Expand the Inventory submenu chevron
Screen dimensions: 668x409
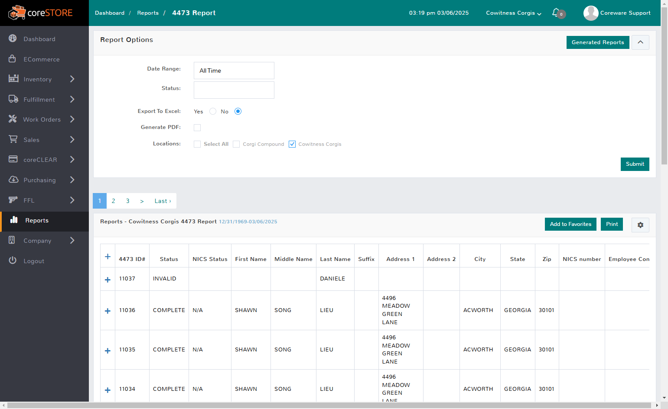click(x=72, y=79)
